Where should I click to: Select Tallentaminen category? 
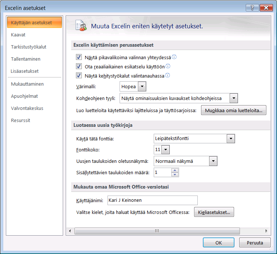pos(34,59)
